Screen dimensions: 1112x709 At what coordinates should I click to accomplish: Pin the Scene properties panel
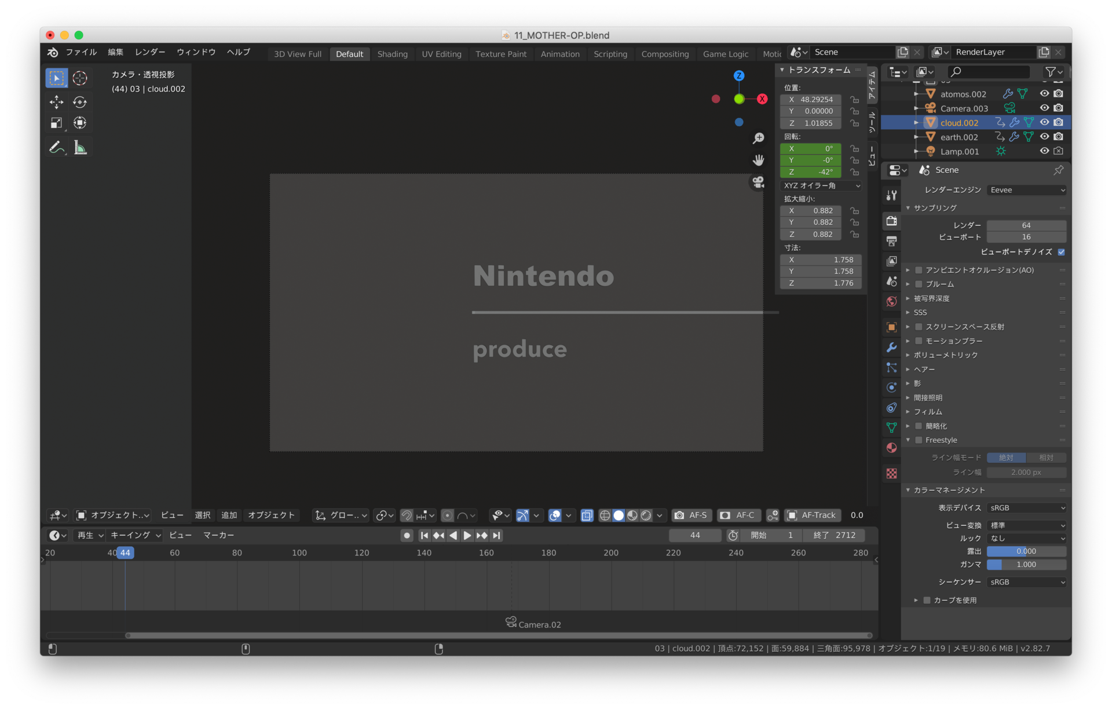coord(1059,170)
